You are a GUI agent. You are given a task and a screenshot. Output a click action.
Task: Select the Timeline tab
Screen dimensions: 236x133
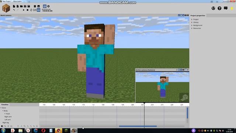pyautogui.click(x=5, y=105)
